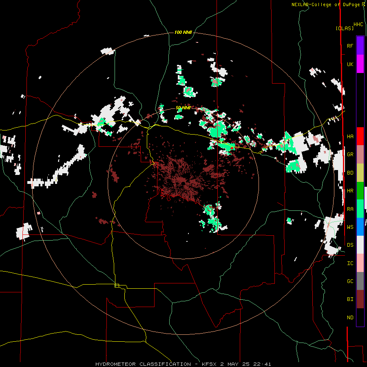Click the NEXLAB-College of DuPage text

[x=325, y=4]
